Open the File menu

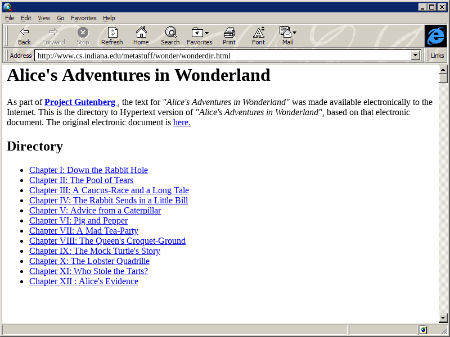click(x=10, y=18)
